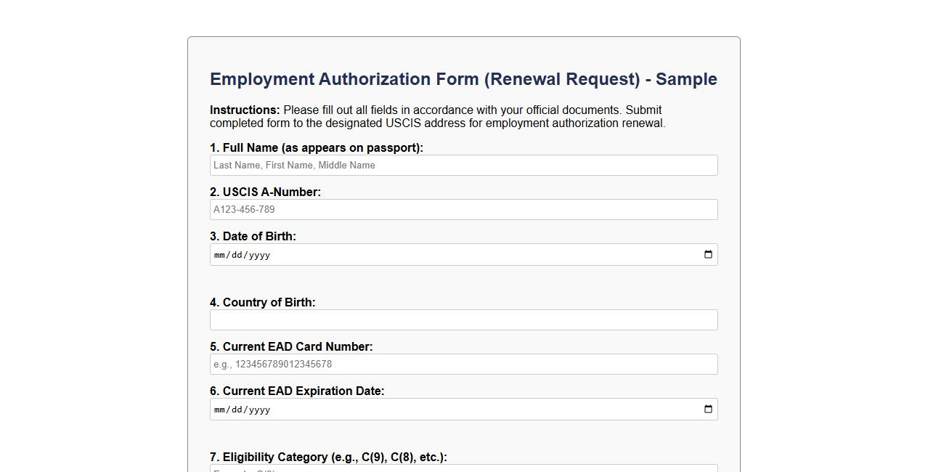This screenshot has height=472, width=928.
Task: Click the Current EAD Expiration Date label
Action: pyautogui.click(x=298, y=391)
